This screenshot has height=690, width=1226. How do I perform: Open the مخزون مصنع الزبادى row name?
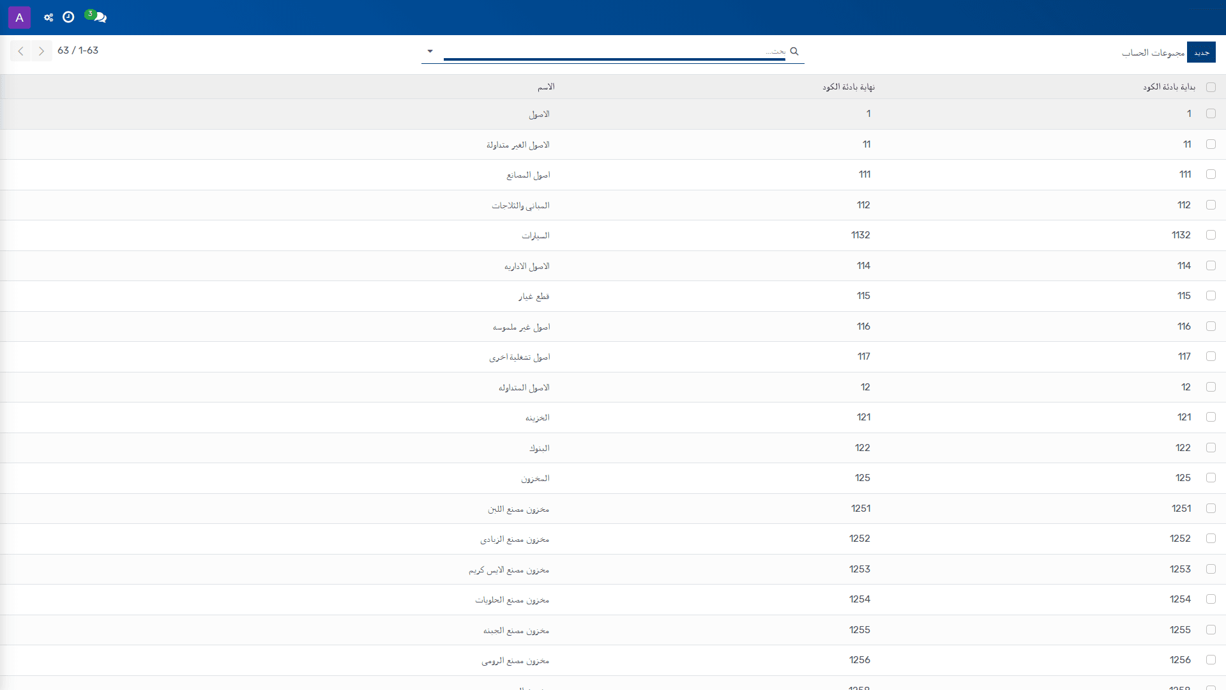tap(515, 539)
